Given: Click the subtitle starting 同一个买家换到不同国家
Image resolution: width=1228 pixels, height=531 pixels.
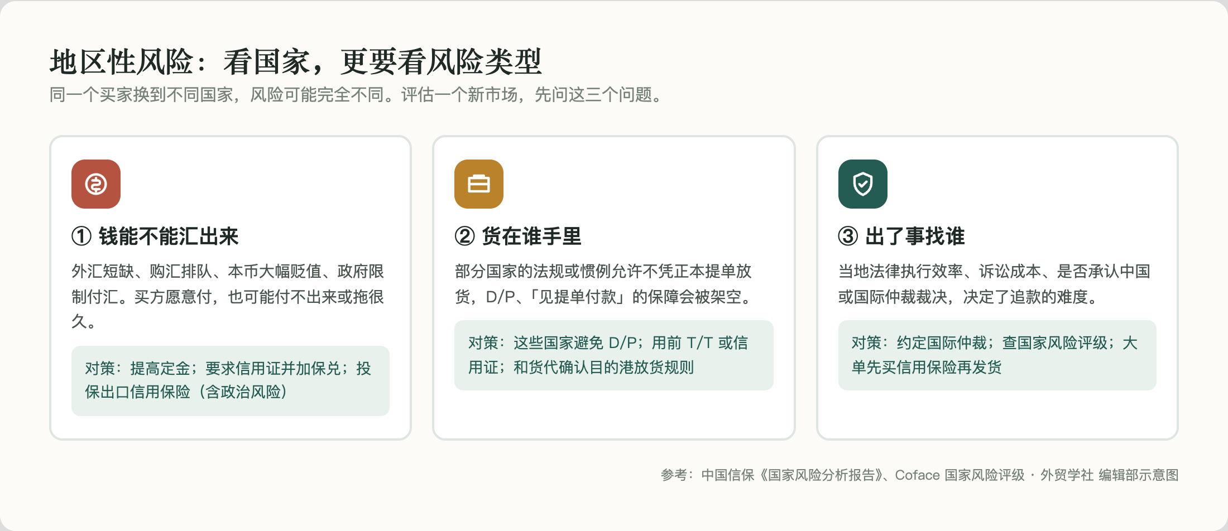Looking at the screenshot, I should [x=356, y=95].
